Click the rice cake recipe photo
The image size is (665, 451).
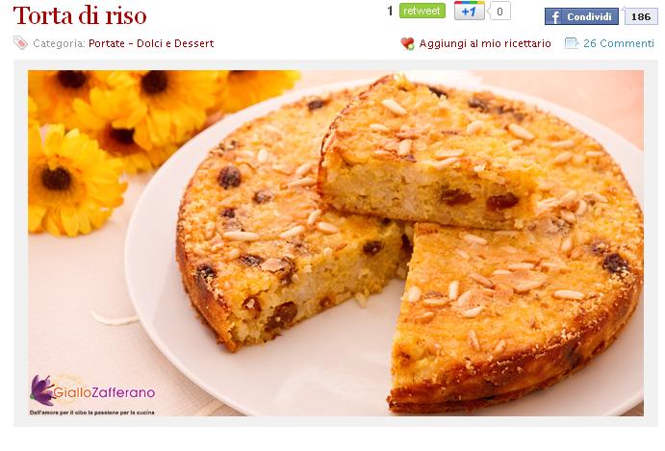(336, 243)
